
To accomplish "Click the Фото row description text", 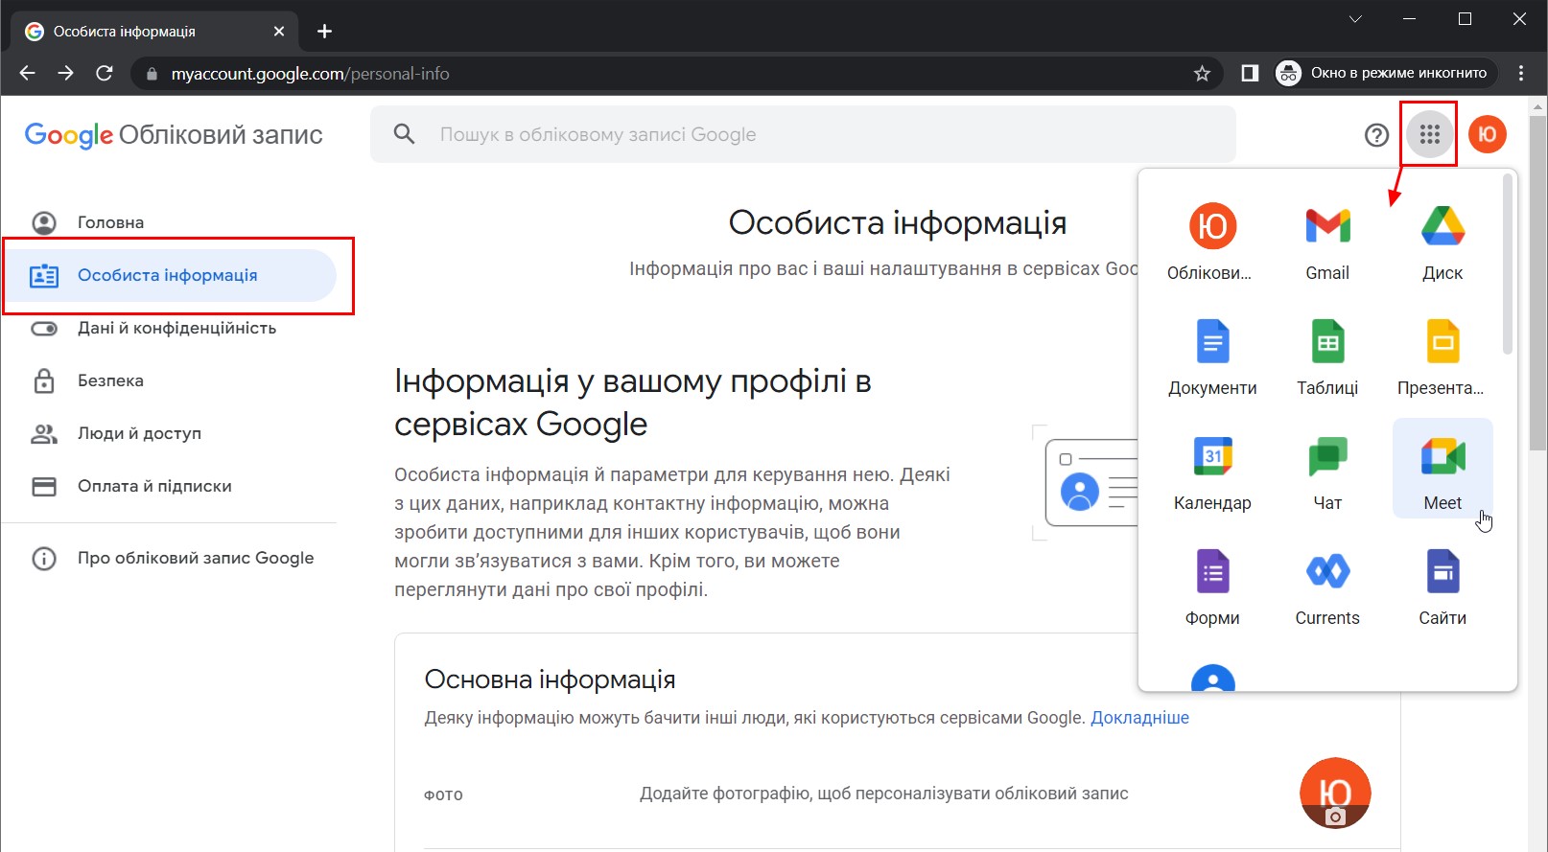I will pyautogui.click(x=883, y=794).
